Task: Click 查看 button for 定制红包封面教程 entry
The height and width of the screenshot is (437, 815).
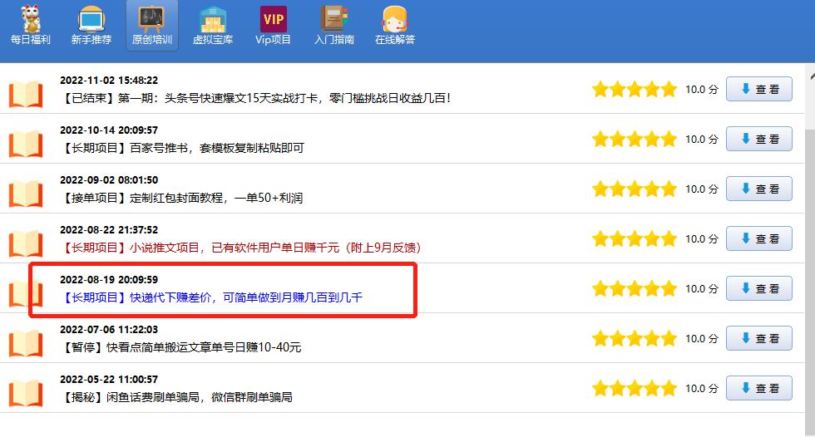Action: [758, 189]
